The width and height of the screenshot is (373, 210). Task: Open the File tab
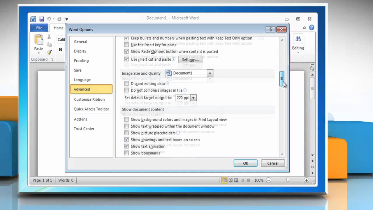39,28
